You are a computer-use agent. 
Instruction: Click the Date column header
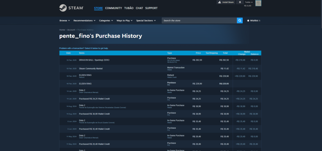68,53
